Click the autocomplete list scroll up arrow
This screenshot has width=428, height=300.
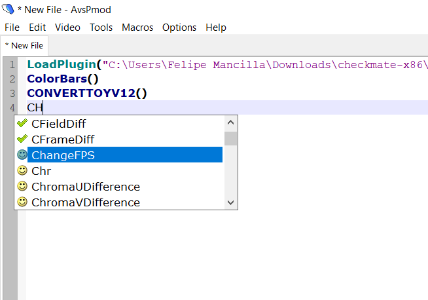[230, 122]
